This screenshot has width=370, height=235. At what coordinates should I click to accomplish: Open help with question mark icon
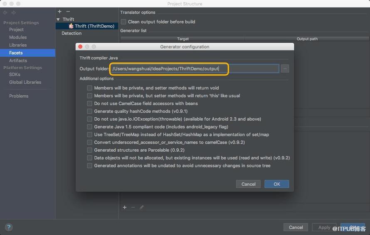[x=9, y=227]
